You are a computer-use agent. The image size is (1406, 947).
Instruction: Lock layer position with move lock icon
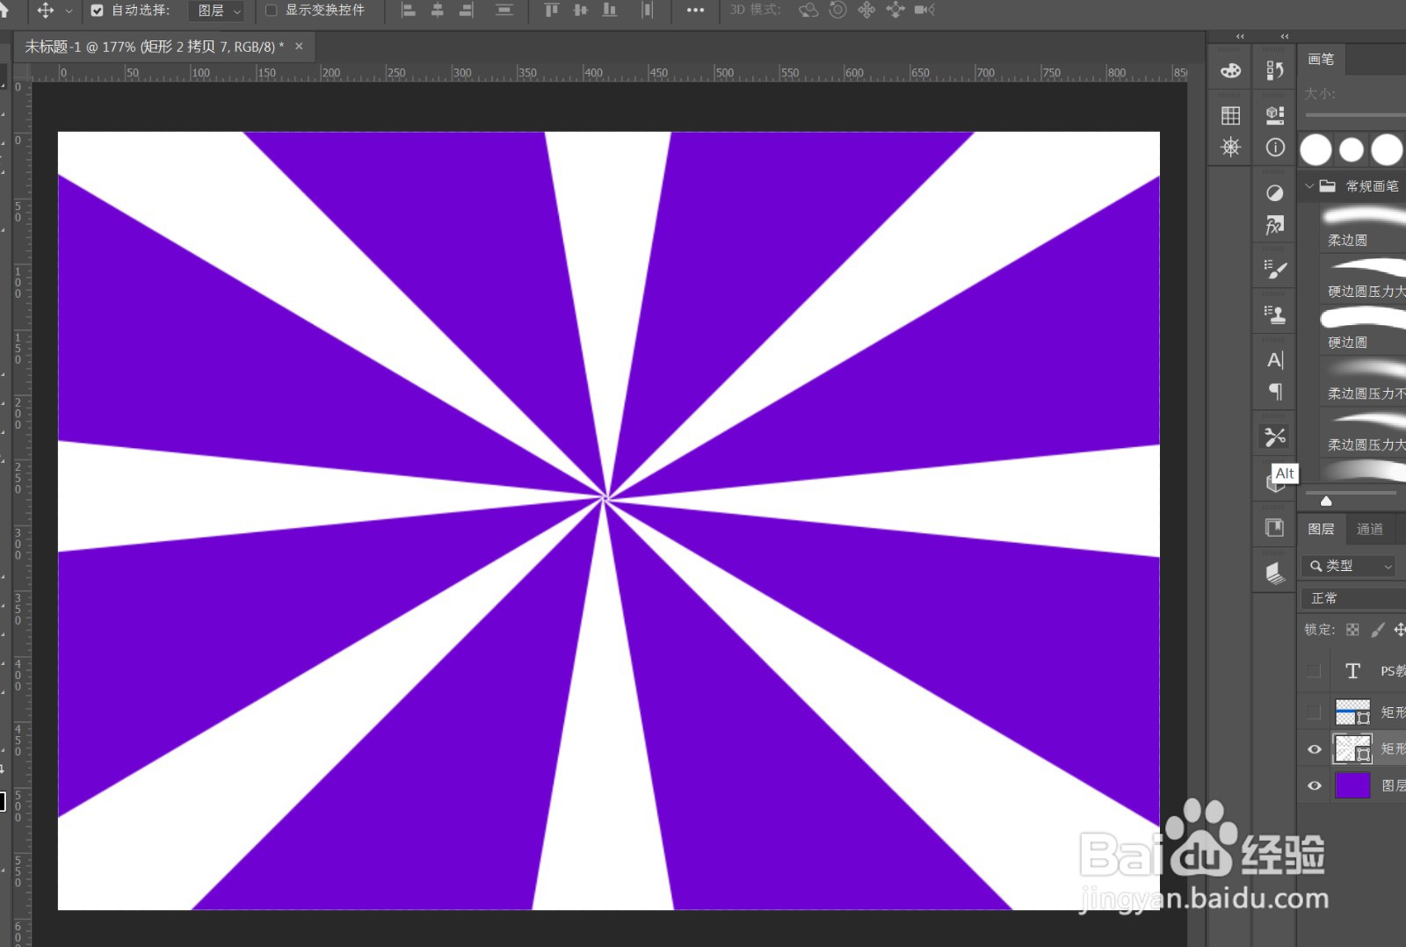tap(1400, 630)
